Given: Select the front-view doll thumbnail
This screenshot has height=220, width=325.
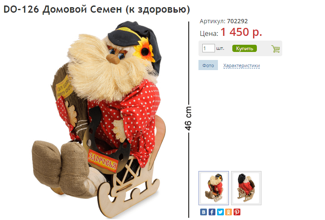Looking at the screenshot, I should click(x=213, y=188).
